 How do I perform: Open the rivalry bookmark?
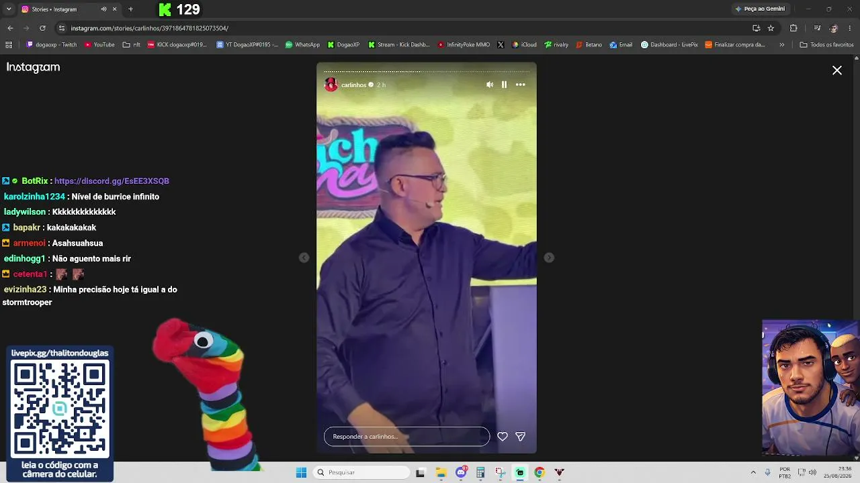tap(556, 45)
